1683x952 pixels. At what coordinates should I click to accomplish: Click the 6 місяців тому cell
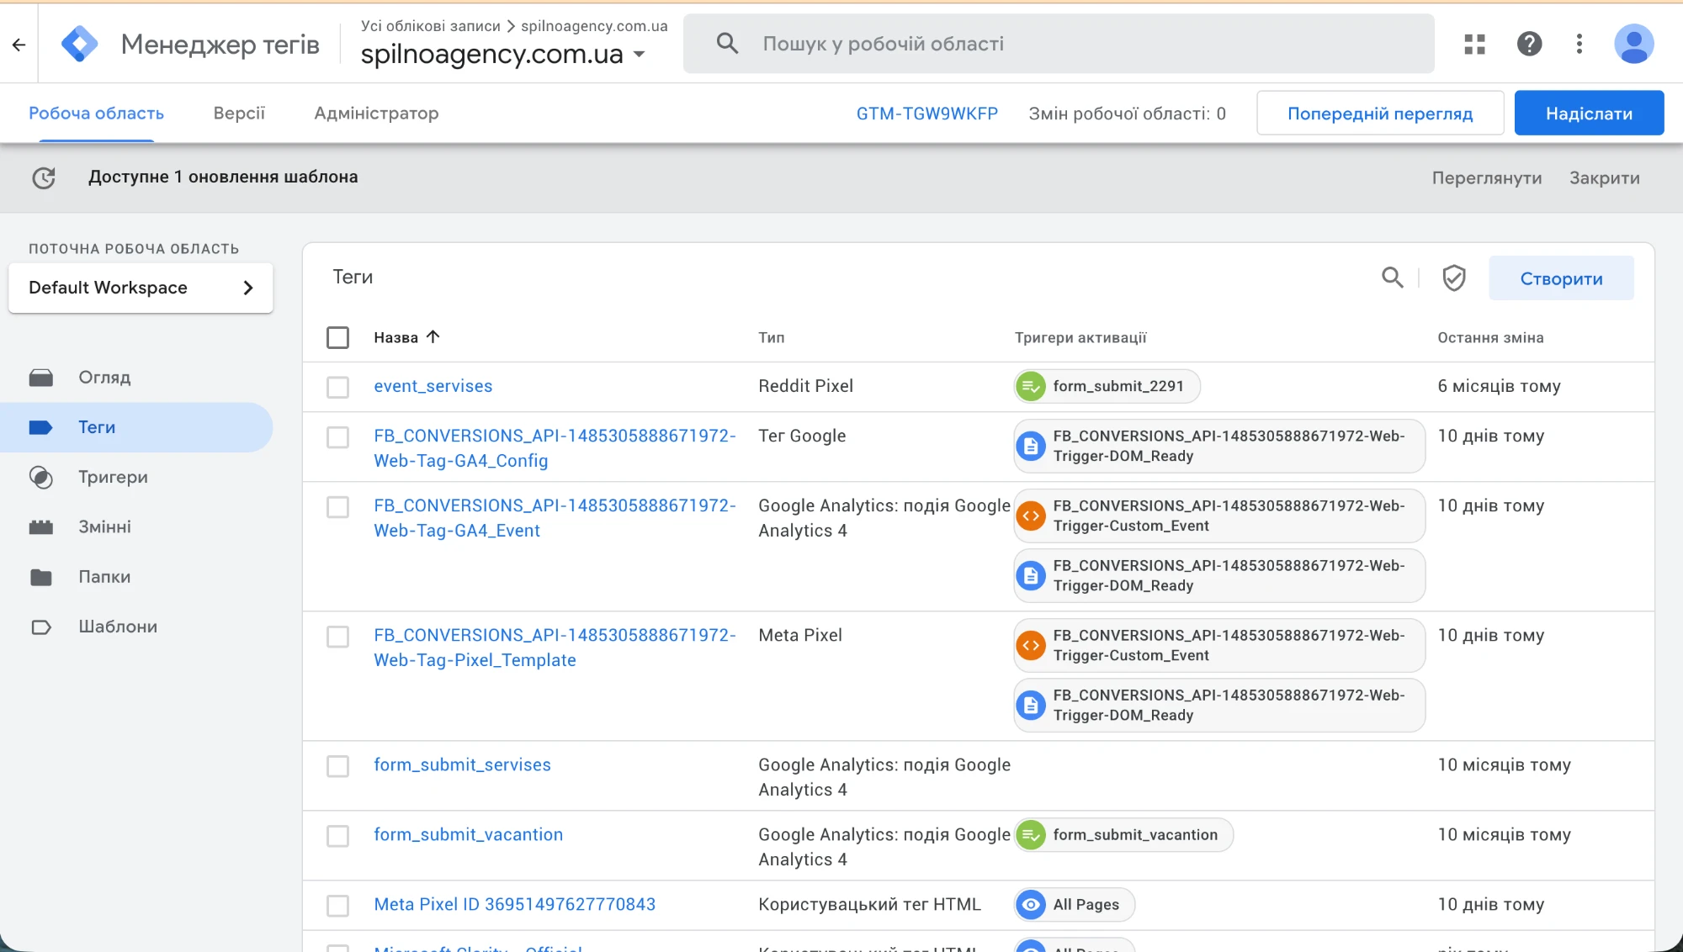click(x=1499, y=386)
